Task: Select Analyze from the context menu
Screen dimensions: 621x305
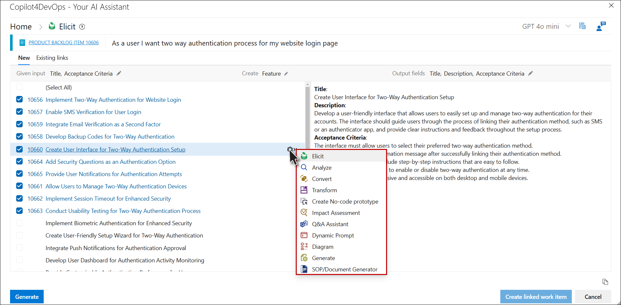Action: (x=341, y=168)
